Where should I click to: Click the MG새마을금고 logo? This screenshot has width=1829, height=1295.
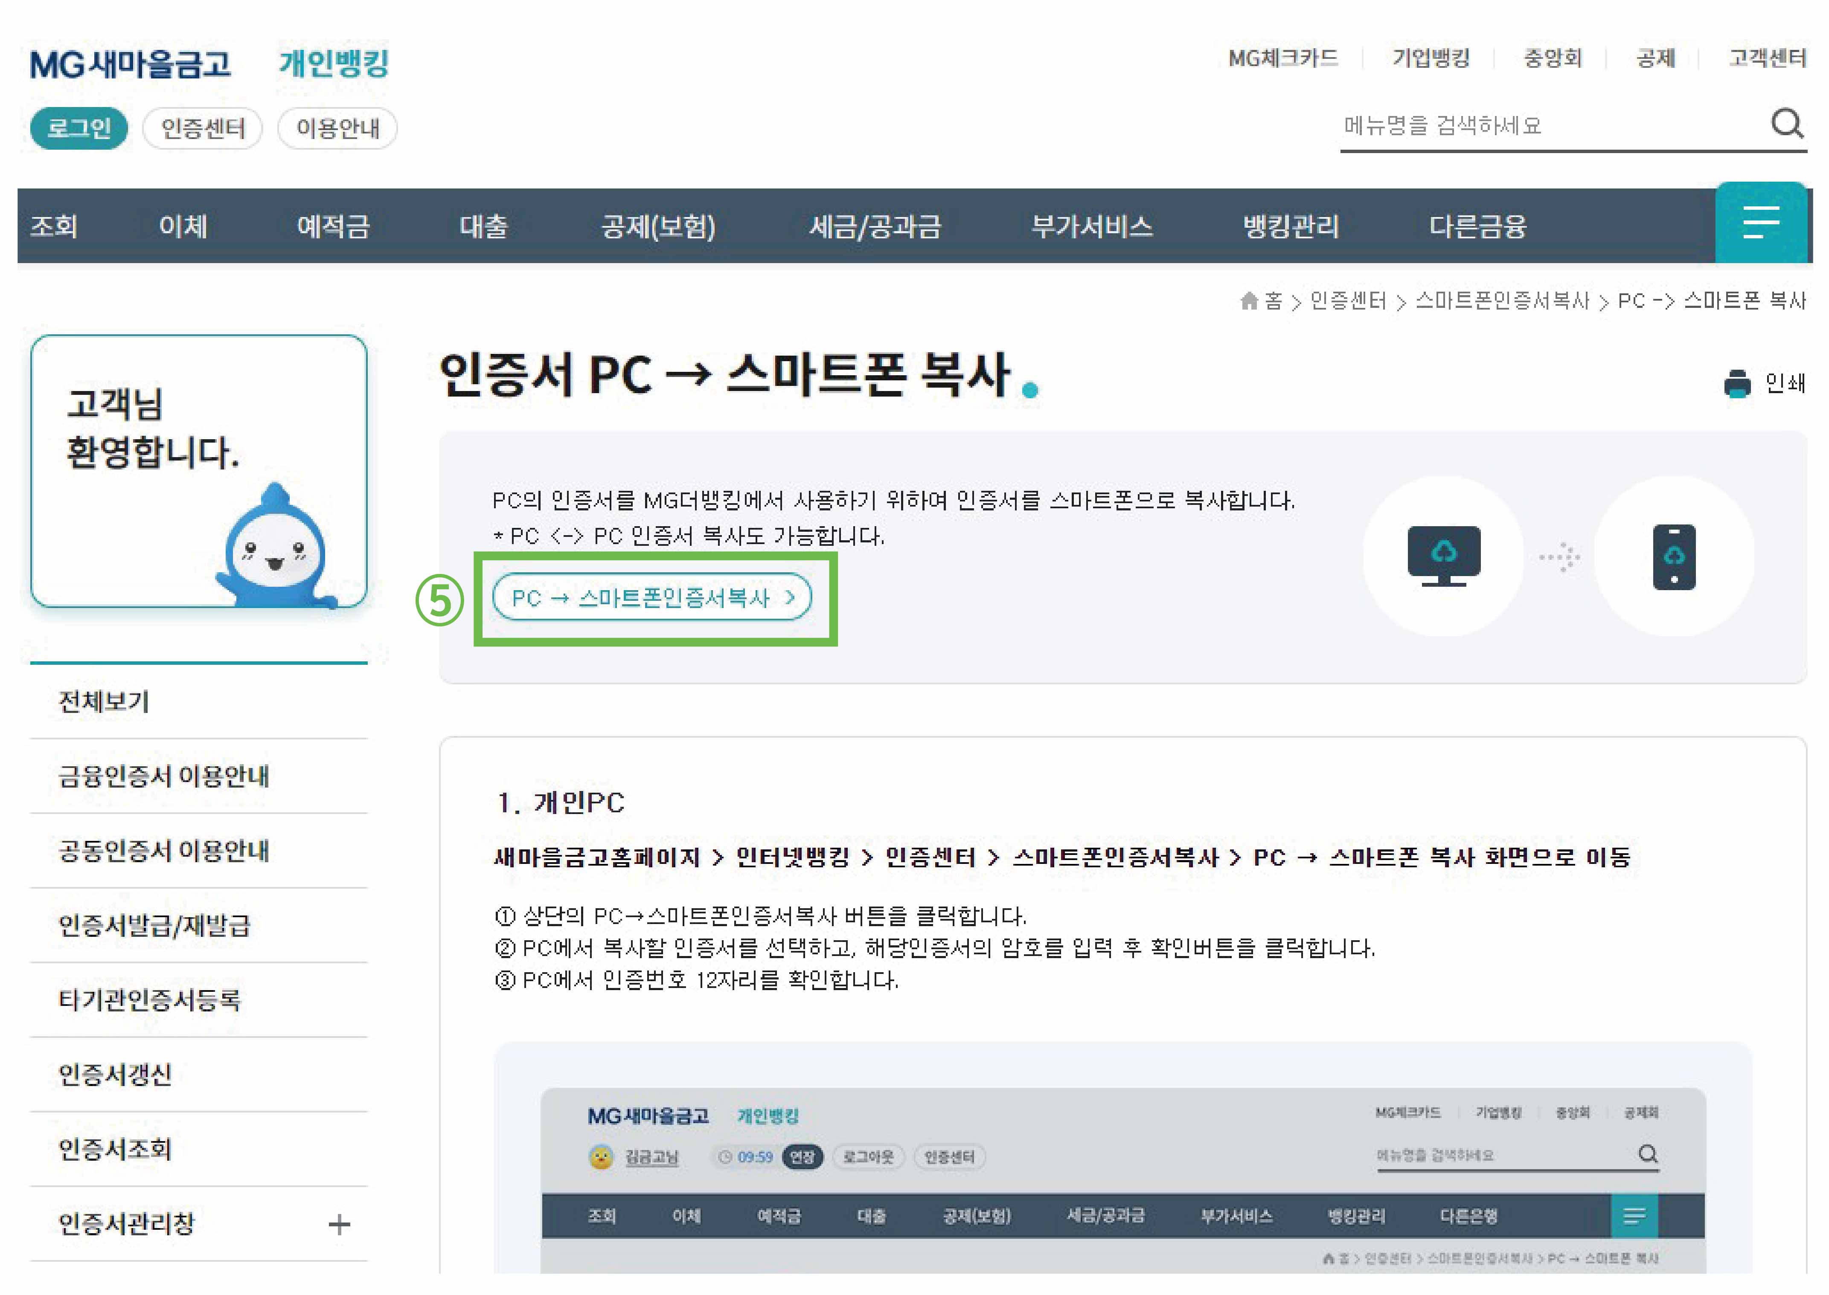130,64
